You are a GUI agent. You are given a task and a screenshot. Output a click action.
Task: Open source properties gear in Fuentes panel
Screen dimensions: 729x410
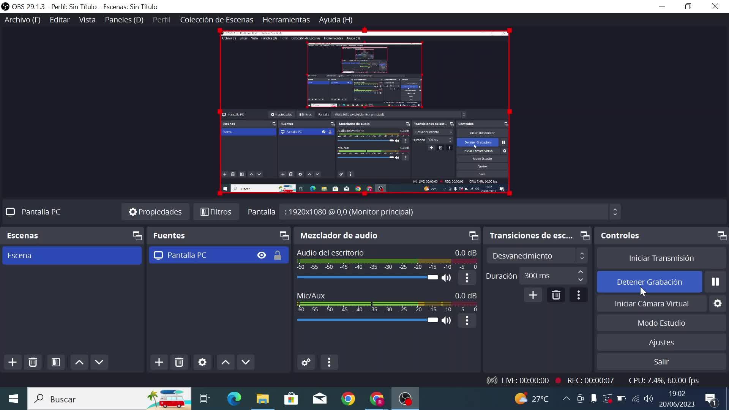[202, 362]
